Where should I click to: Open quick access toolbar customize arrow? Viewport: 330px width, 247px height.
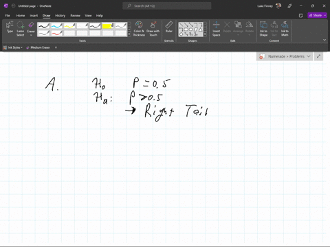[56, 47]
